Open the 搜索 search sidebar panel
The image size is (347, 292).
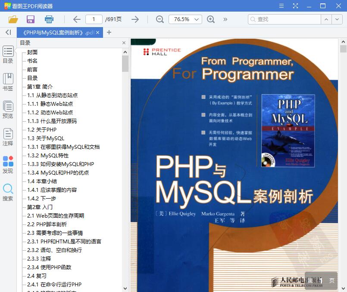point(8,192)
